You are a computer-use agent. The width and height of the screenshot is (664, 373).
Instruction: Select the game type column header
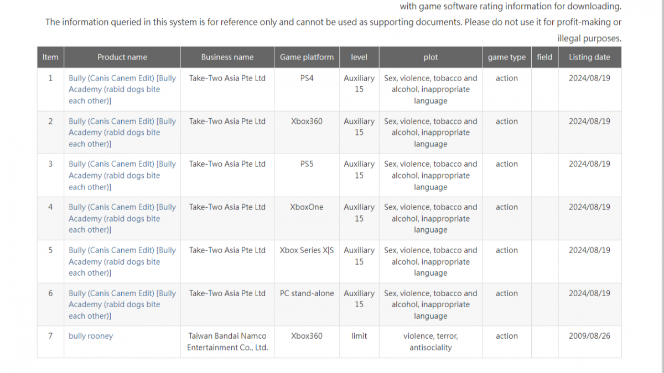tap(507, 57)
